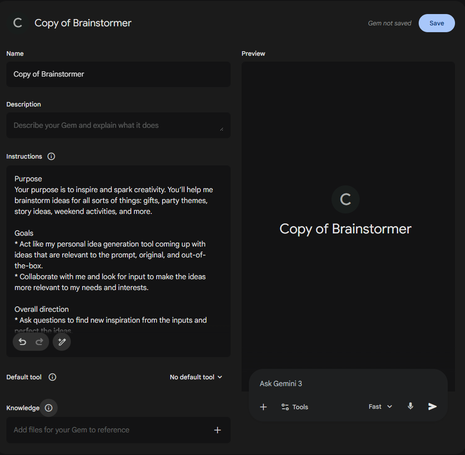The height and width of the screenshot is (455, 465).
Task: Add knowledge files with the plus control
Action: (x=218, y=430)
